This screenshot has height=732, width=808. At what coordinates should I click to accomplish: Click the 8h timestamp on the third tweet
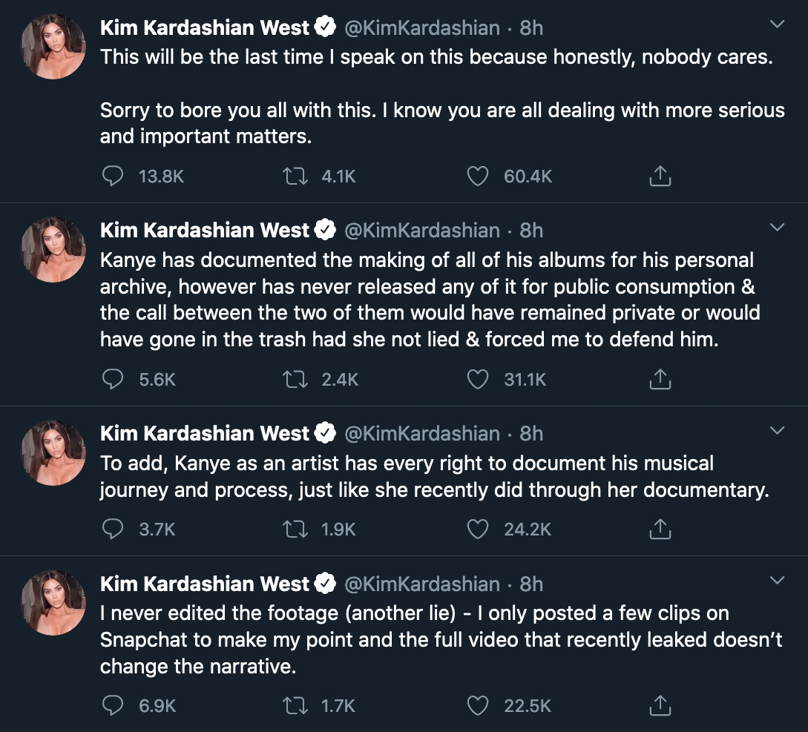coord(531,434)
